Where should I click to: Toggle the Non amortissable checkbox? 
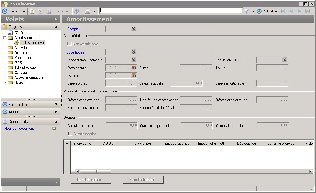click(x=70, y=44)
